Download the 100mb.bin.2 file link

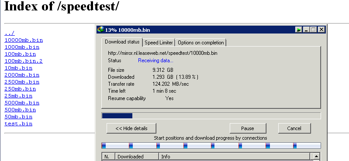tap(24, 61)
